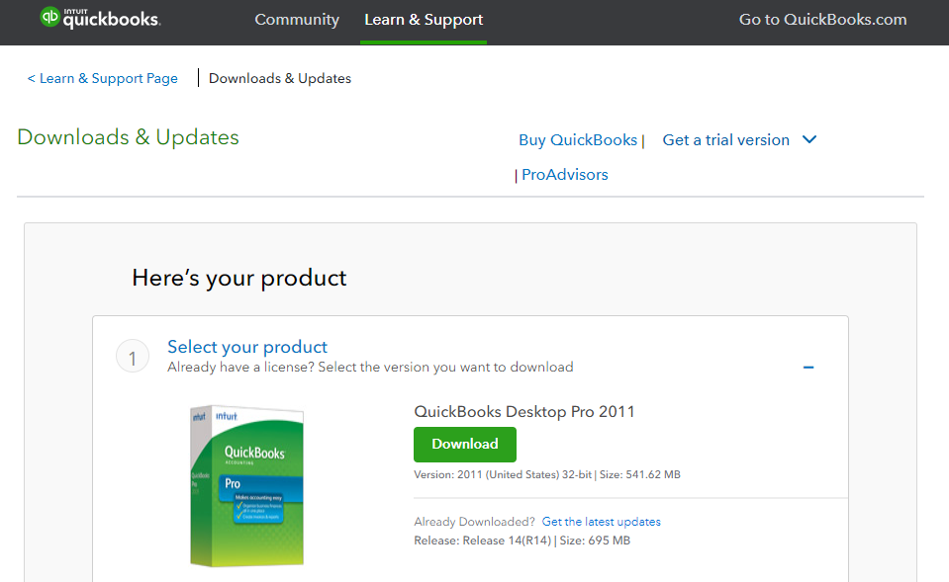Collapse the Select your product section
This screenshot has width=949, height=582.
click(x=808, y=368)
